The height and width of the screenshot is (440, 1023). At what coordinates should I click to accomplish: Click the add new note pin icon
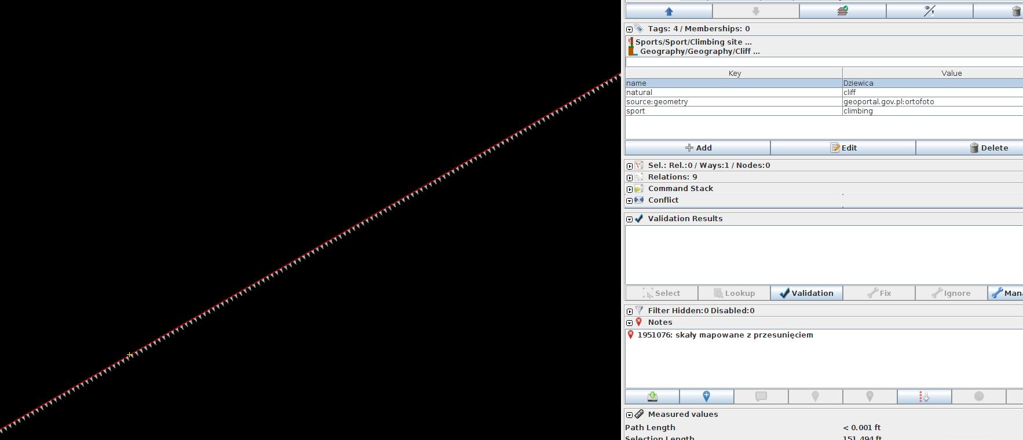coord(706,397)
